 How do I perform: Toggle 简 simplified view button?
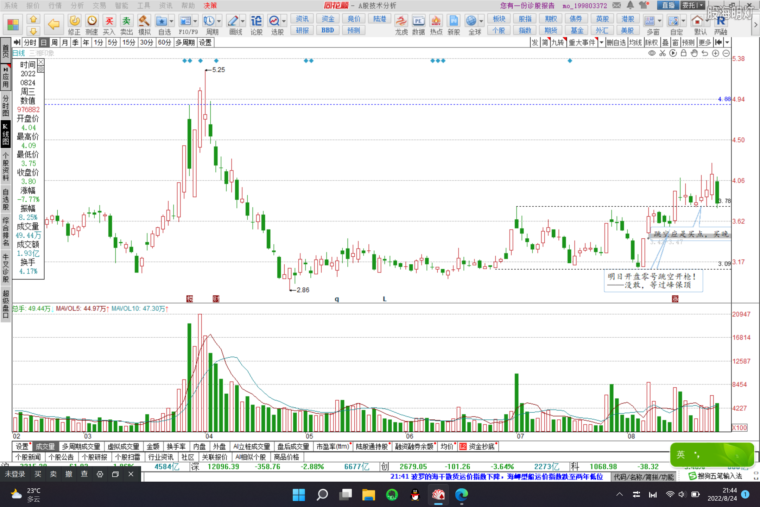(x=545, y=43)
